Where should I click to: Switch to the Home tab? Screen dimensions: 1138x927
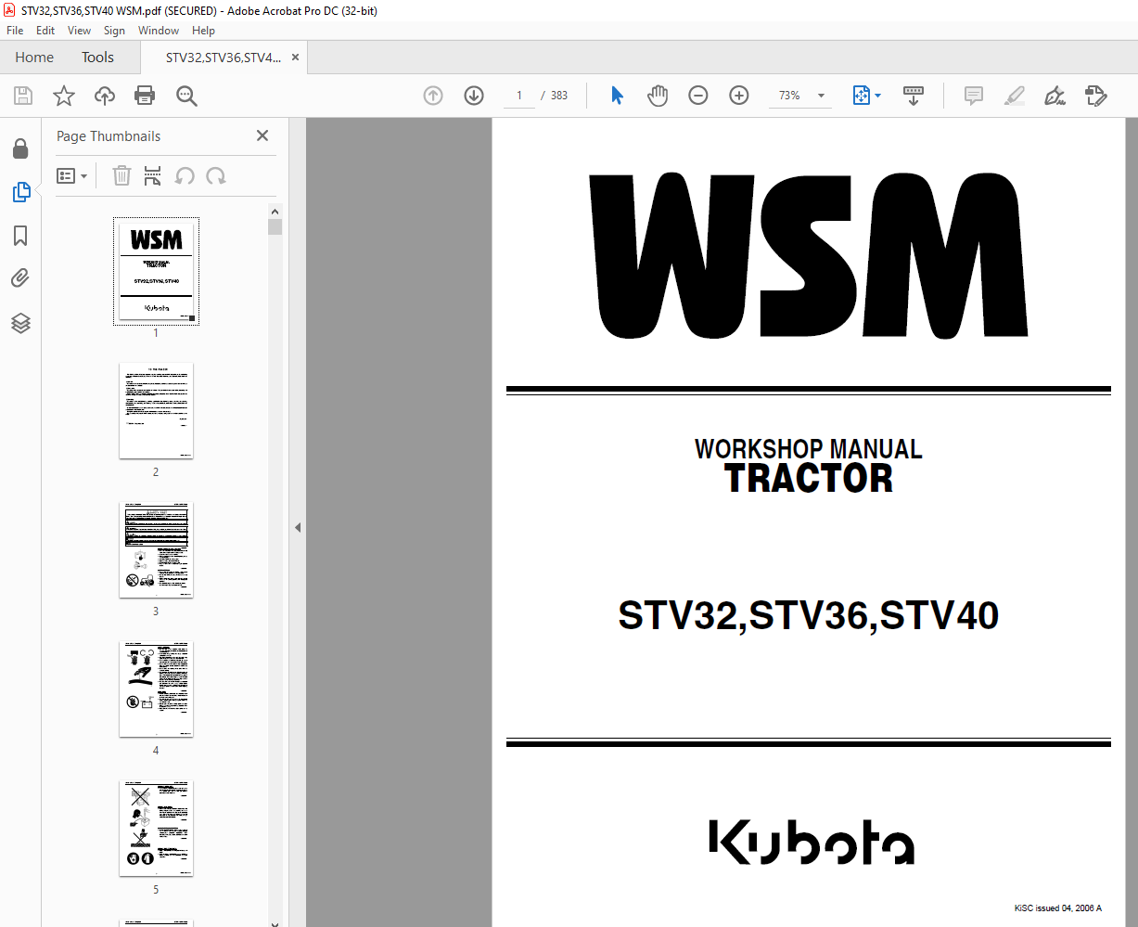[34, 58]
